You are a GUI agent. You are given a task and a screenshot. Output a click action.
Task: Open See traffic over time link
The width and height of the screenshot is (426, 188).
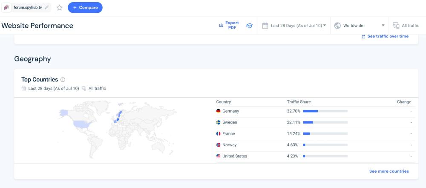[385, 36]
